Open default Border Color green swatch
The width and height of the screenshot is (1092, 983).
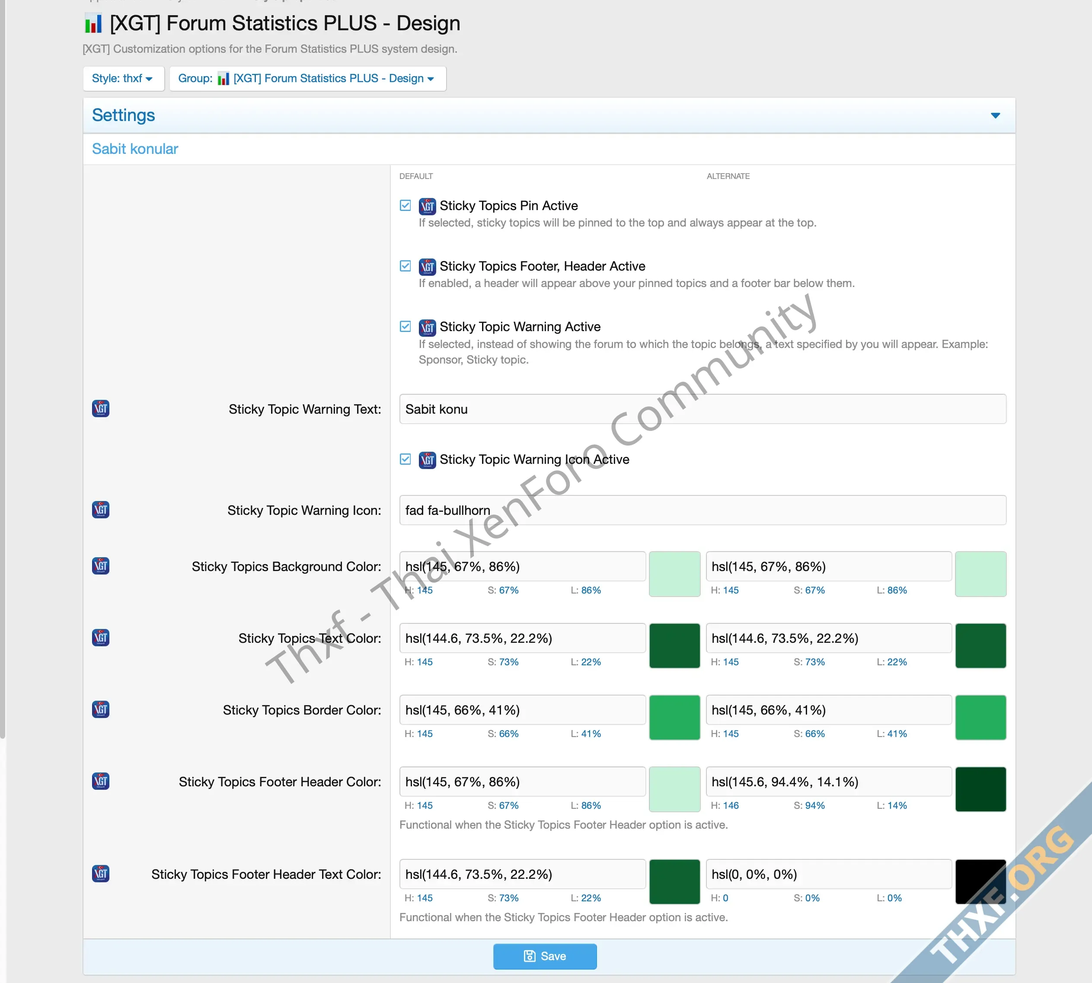674,717
